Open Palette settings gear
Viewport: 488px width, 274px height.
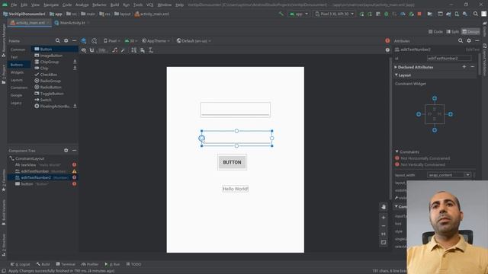point(66,40)
